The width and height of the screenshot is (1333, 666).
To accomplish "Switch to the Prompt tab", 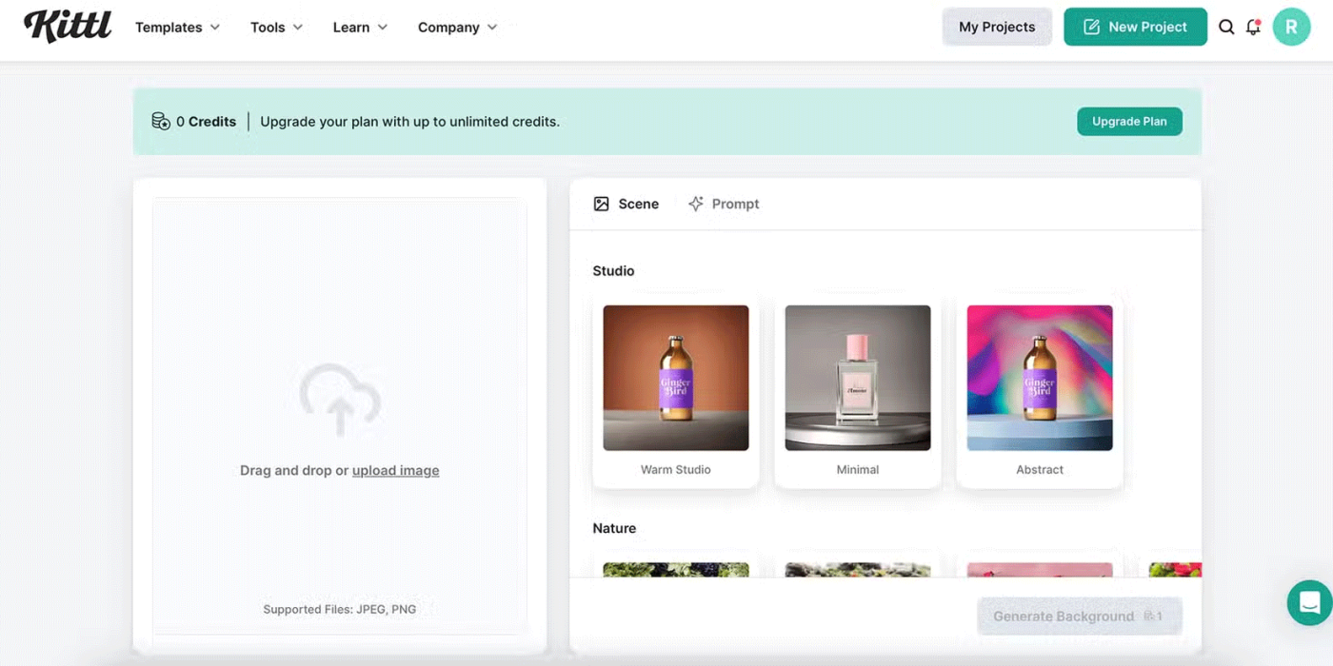I will (x=724, y=204).
